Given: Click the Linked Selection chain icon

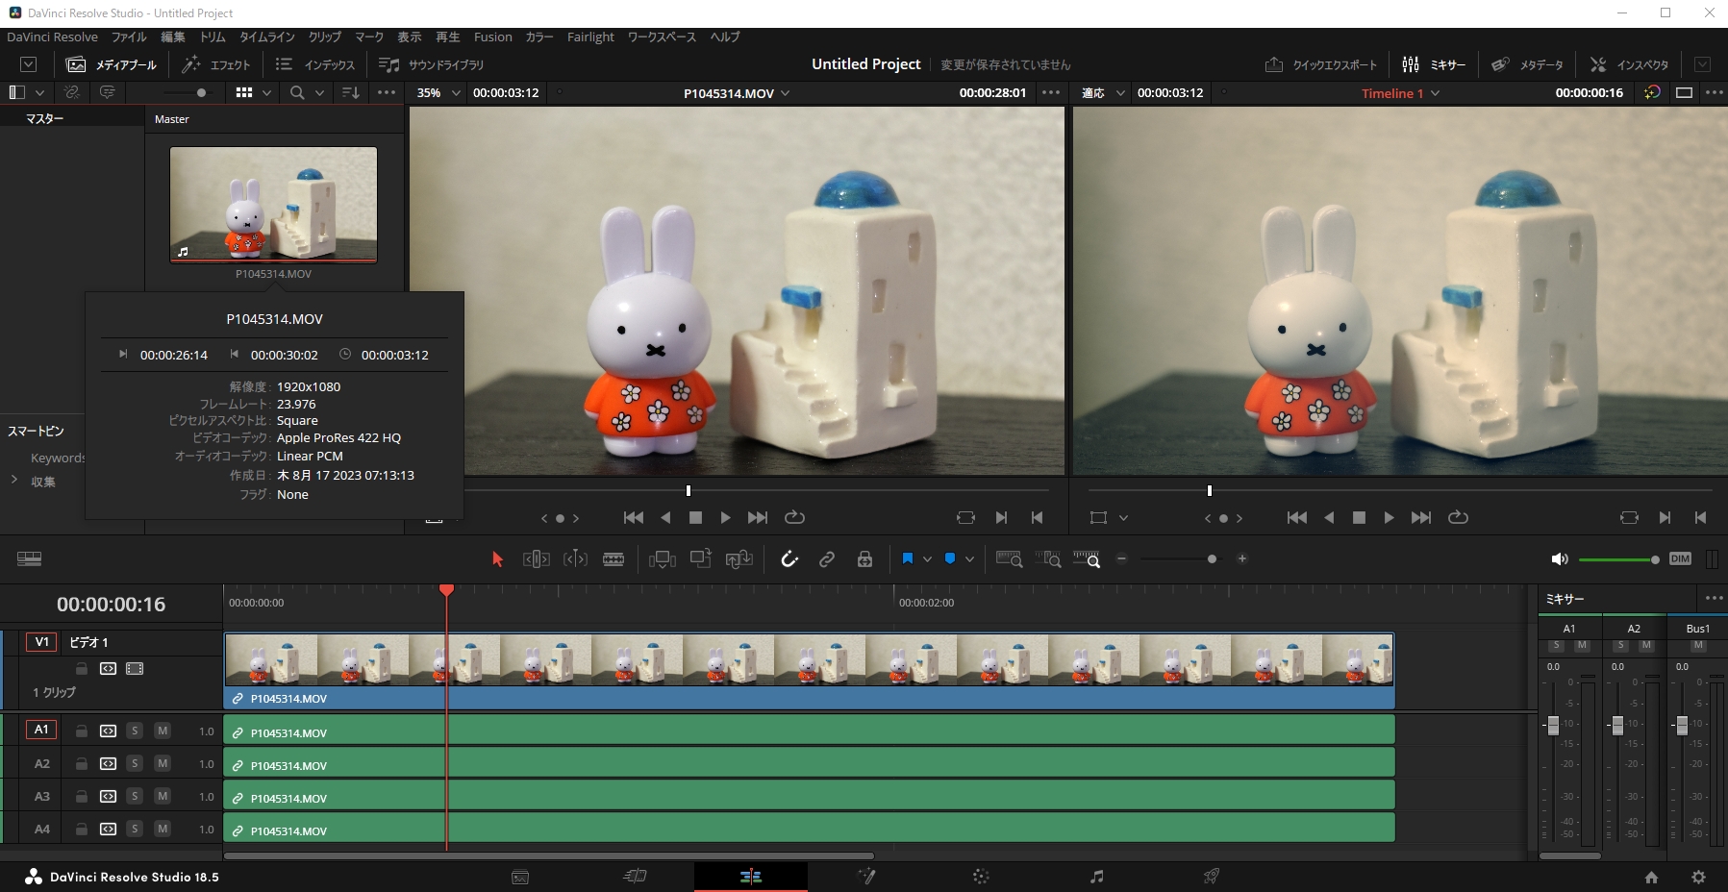Looking at the screenshot, I should (826, 559).
